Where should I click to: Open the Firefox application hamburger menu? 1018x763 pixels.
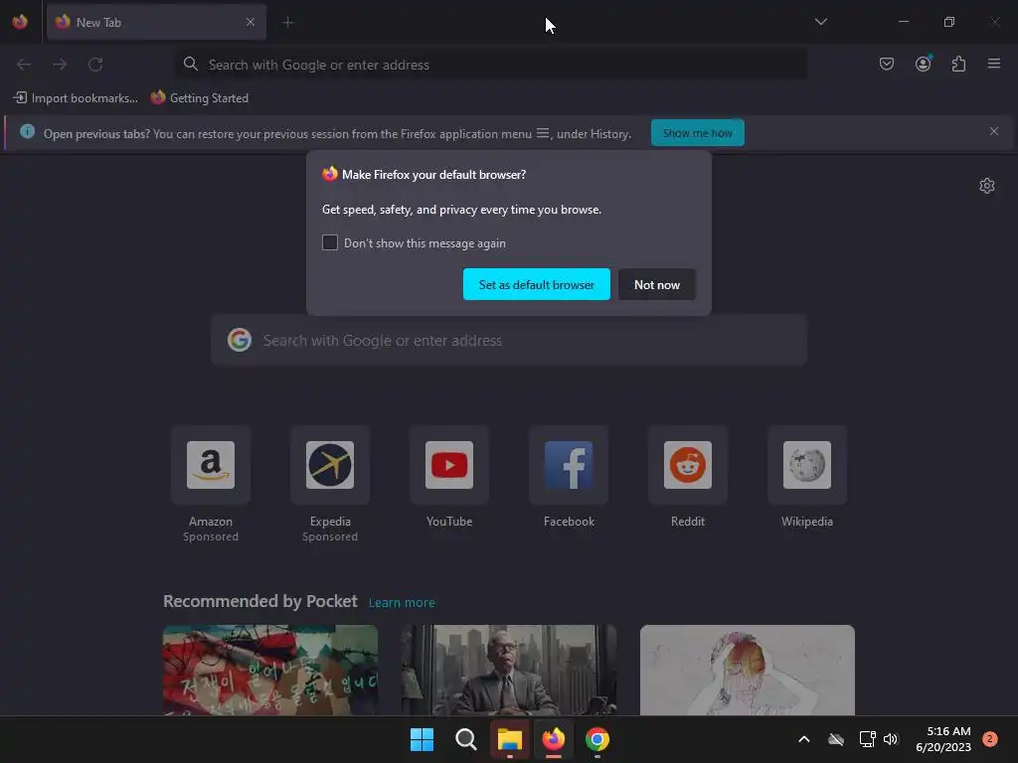994,64
